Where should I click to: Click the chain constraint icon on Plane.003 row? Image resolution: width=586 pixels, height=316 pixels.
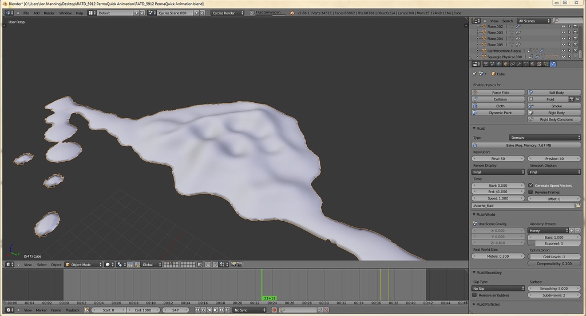[x=518, y=33]
